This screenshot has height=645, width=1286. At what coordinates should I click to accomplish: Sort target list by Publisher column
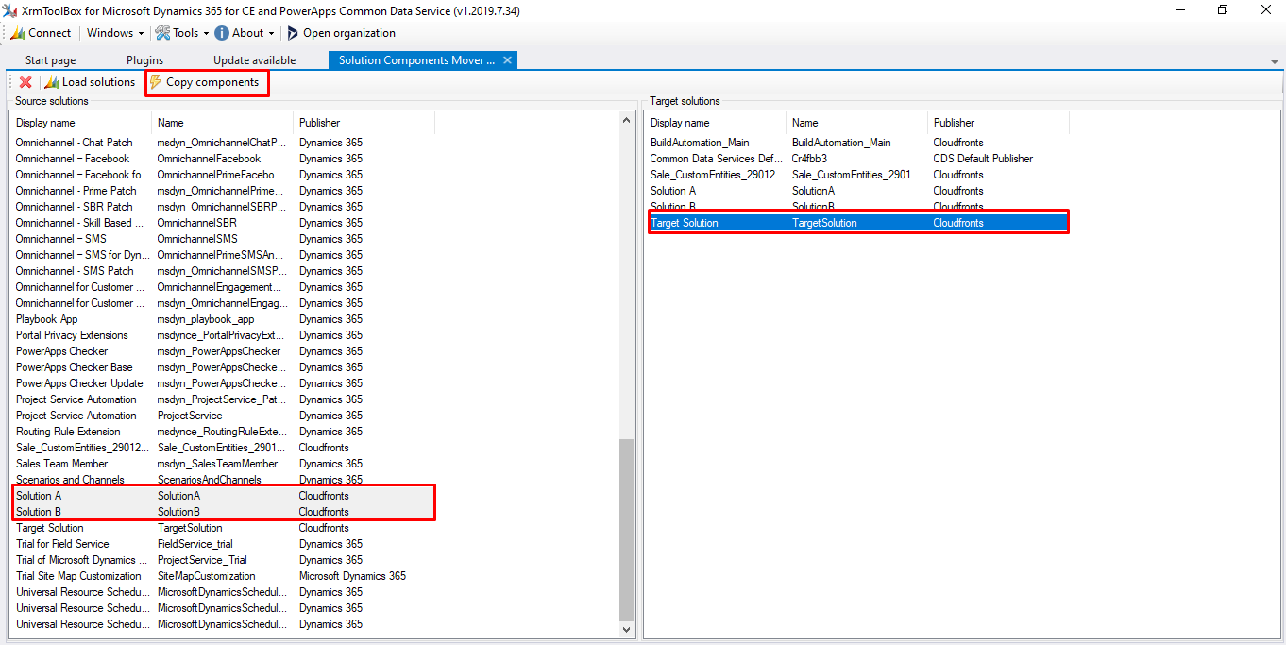point(998,123)
